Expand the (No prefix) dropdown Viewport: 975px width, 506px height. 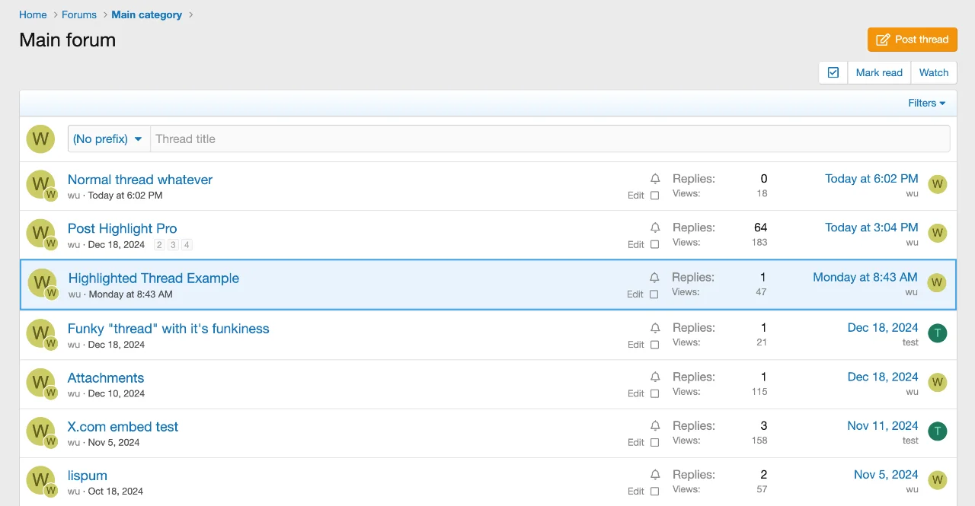(108, 138)
